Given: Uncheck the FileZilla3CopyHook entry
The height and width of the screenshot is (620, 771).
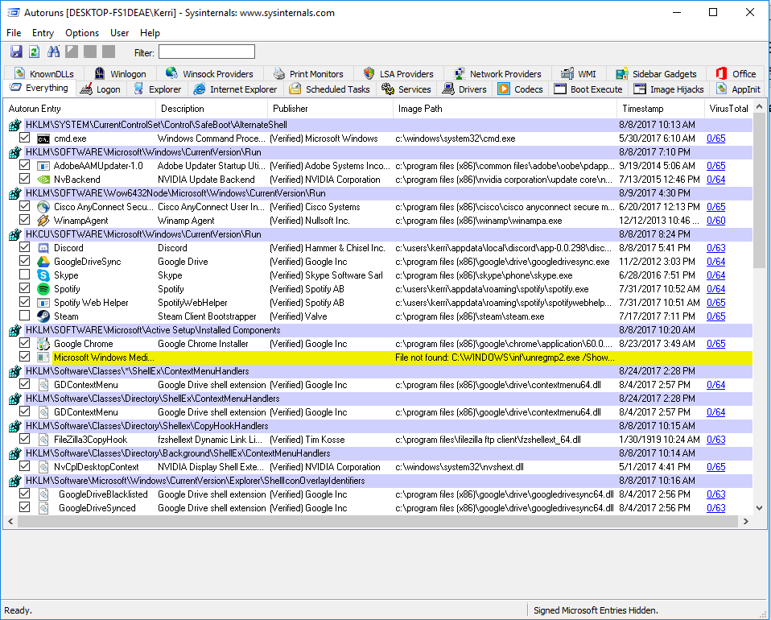Looking at the screenshot, I should pyautogui.click(x=25, y=439).
